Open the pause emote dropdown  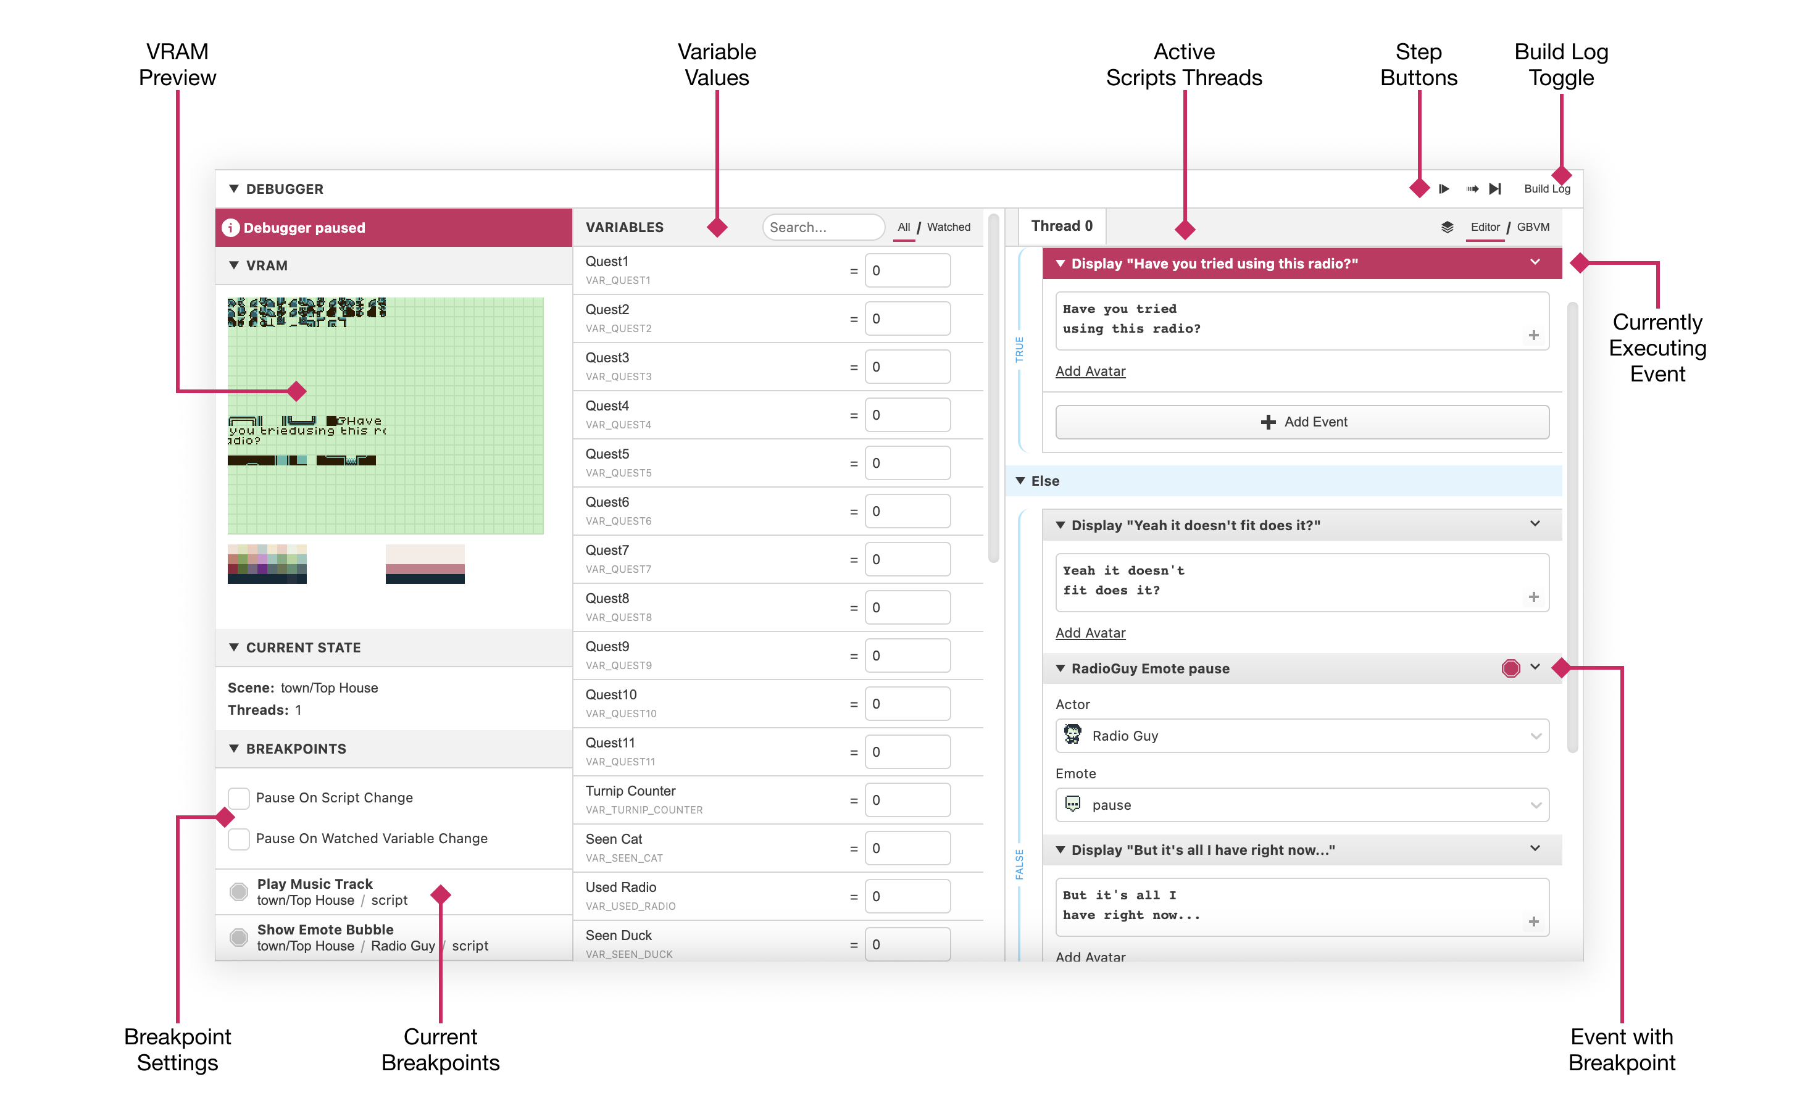(x=1302, y=805)
